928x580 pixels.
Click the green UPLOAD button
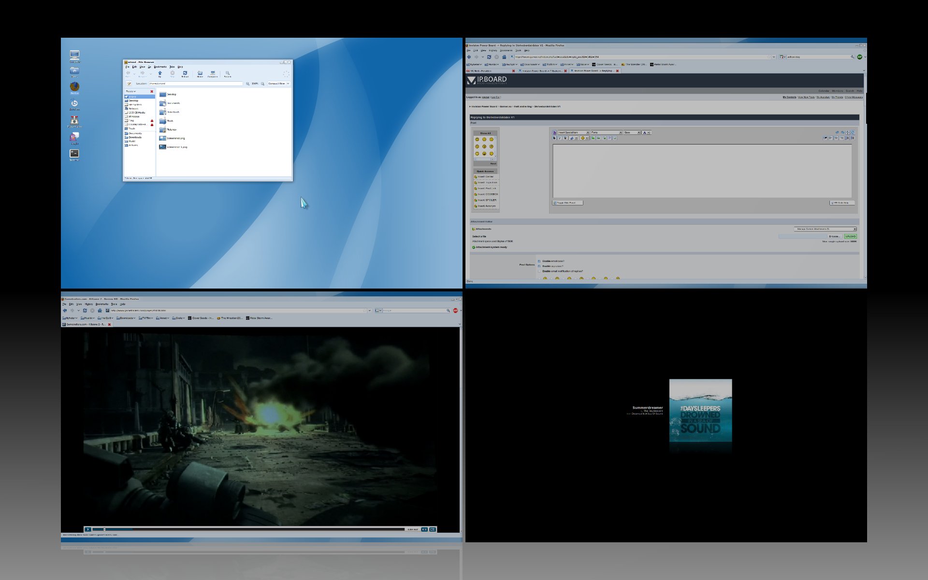pyautogui.click(x=850, y=236)
